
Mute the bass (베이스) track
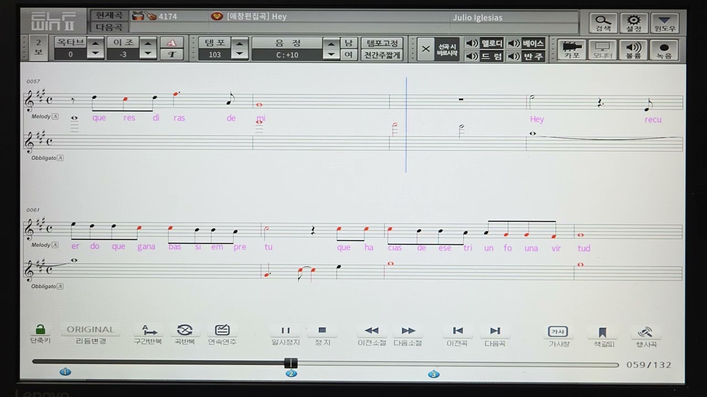coord(526,43)
